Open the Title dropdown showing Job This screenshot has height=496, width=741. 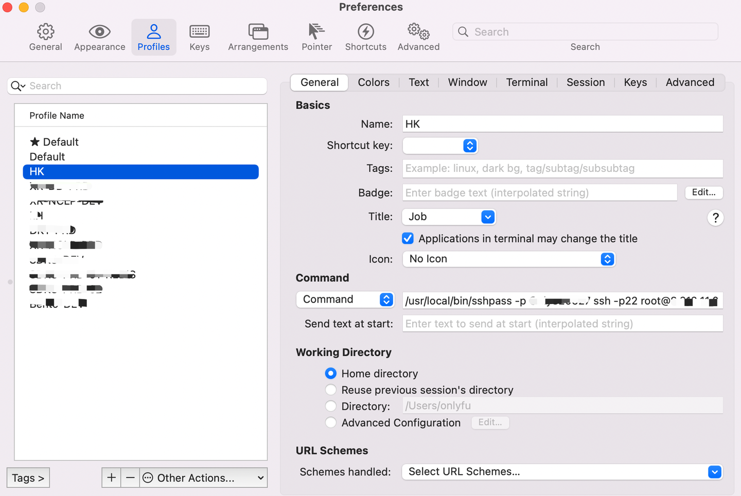487,217
